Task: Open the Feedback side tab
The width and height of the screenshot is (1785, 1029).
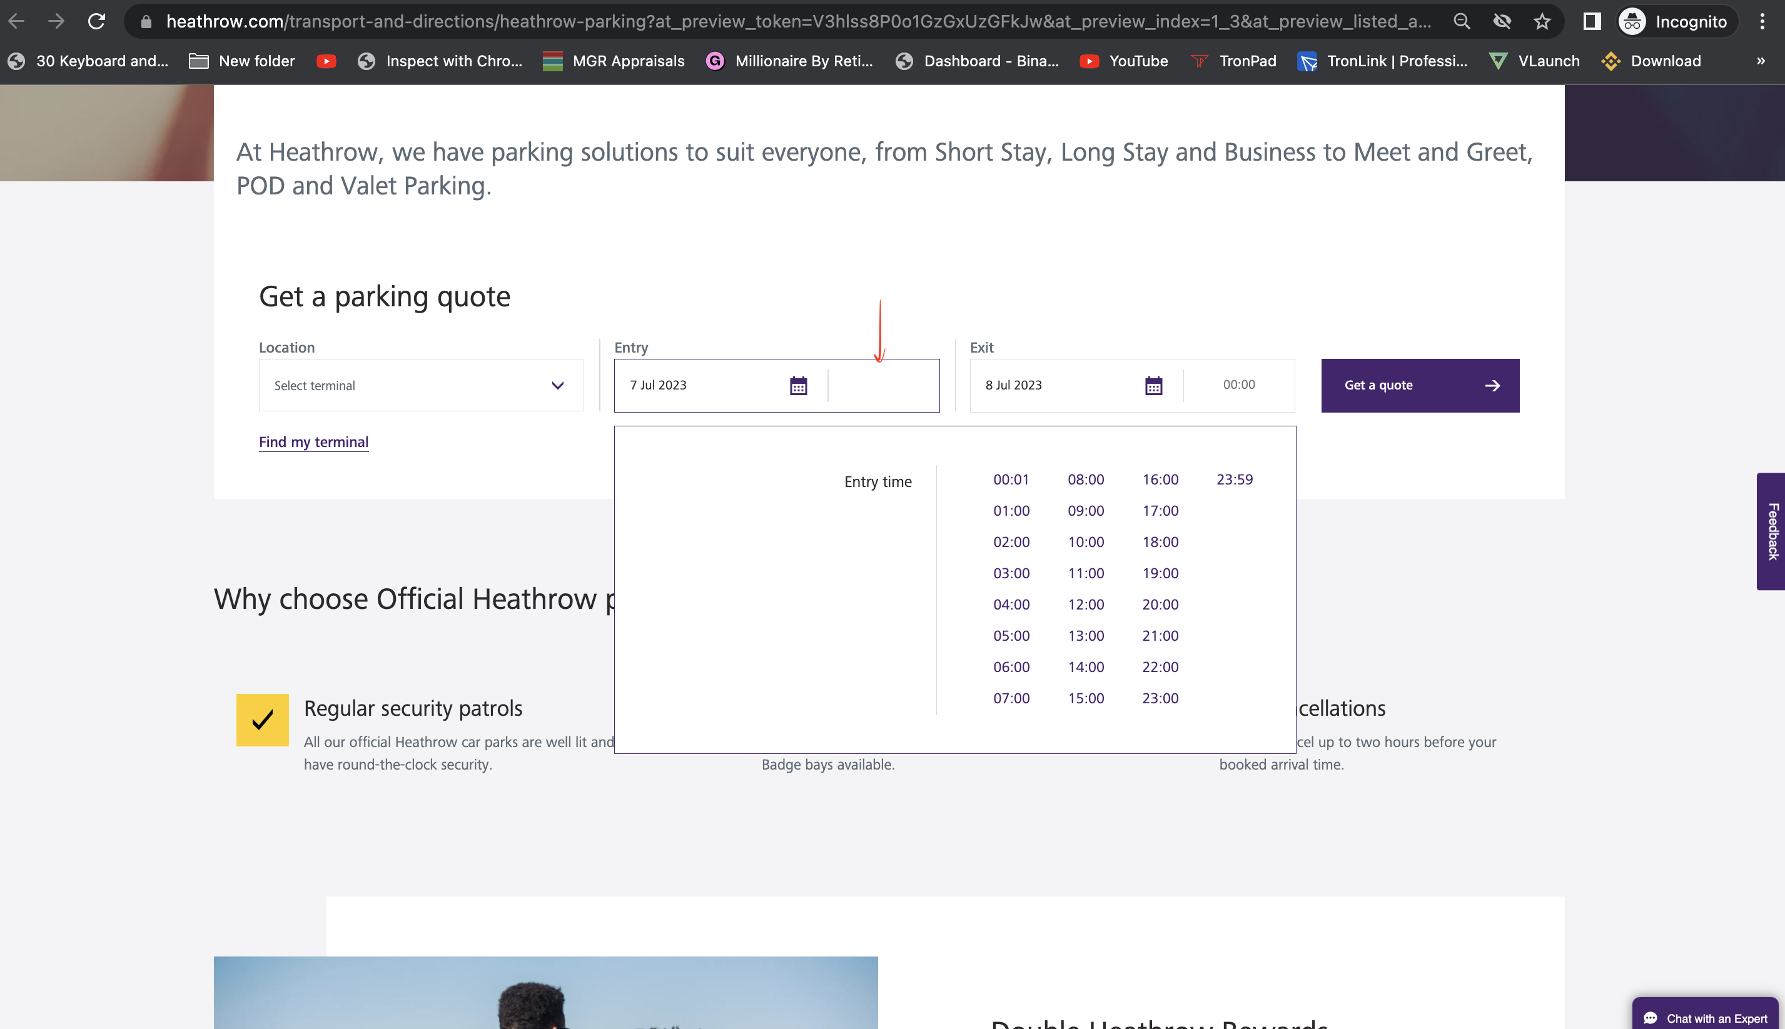Action: [x=1772, y=531]
